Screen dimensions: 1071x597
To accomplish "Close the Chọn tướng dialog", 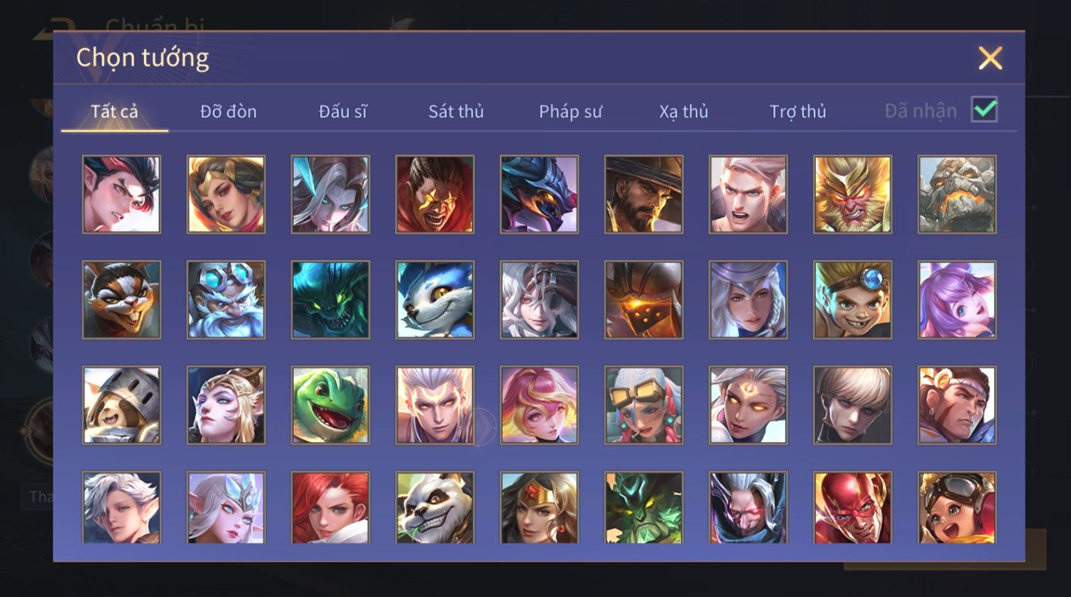I will point(990,58).
